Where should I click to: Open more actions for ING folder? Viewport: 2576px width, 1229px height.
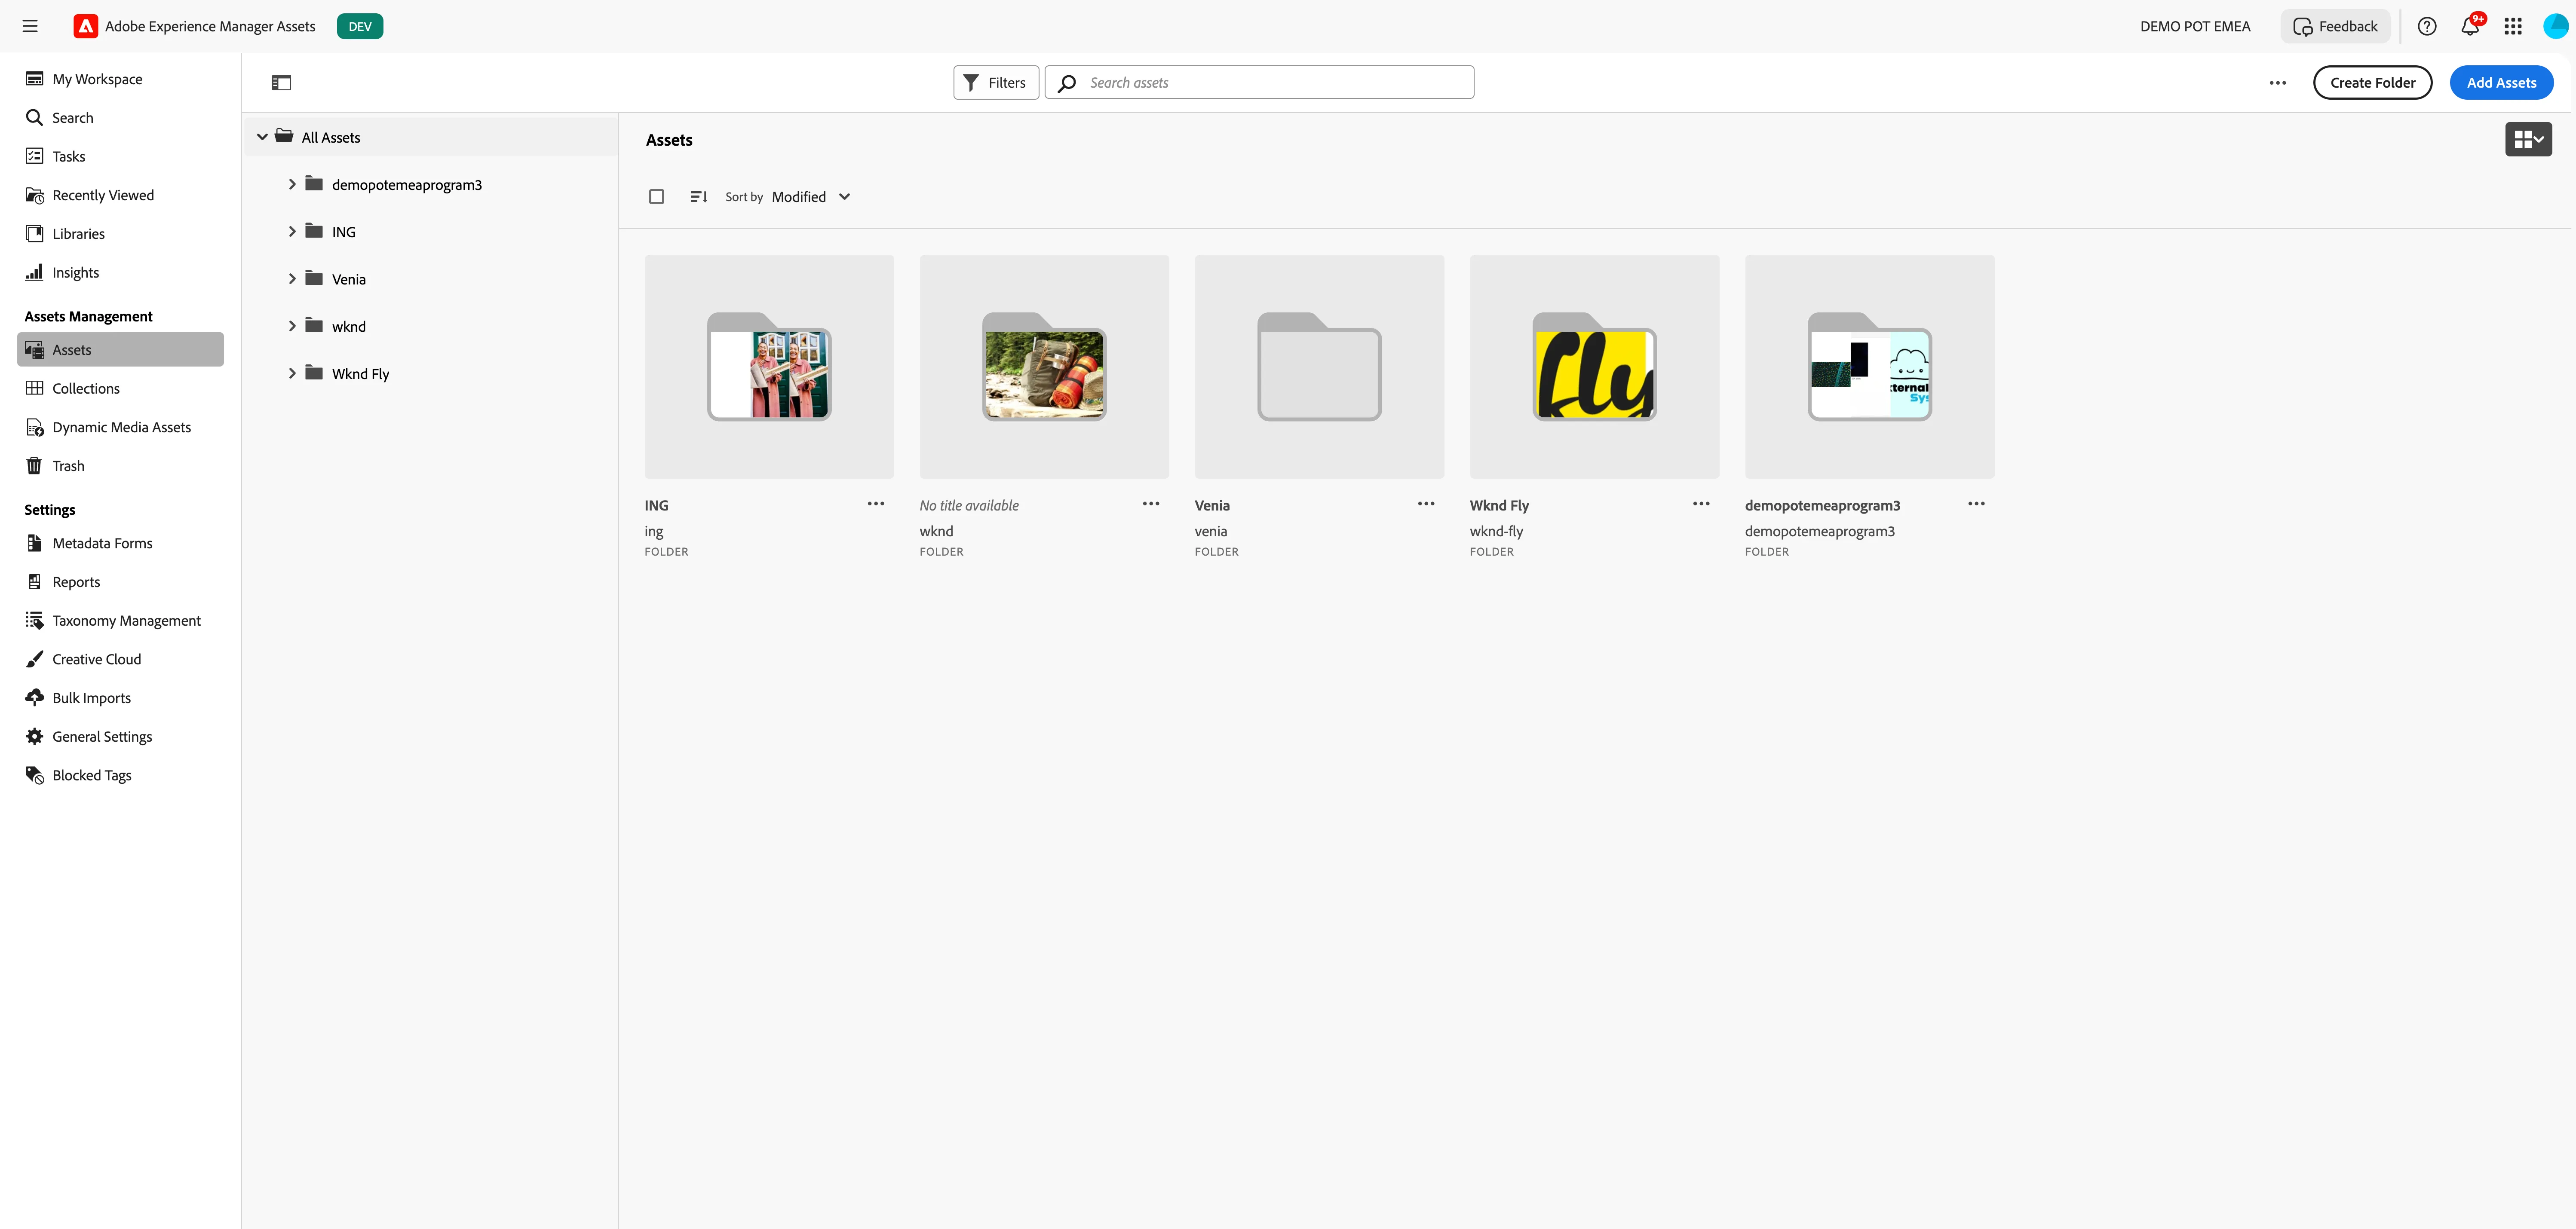click(876, 504)
